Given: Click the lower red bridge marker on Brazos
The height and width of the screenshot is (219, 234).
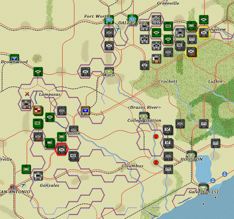Looking at the screenshot, I should [x=156, y=163].
